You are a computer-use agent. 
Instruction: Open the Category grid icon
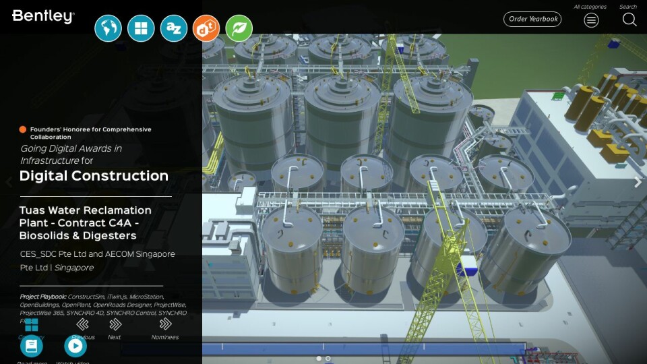(32, 325)
